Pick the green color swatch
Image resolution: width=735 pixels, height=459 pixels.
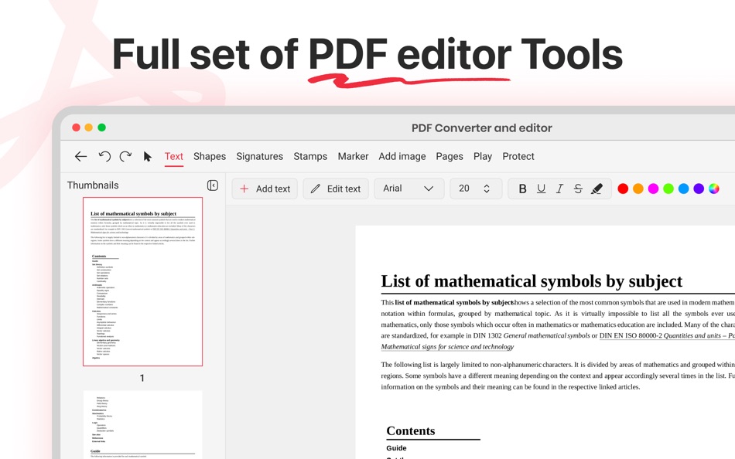(x=668, y=189)
